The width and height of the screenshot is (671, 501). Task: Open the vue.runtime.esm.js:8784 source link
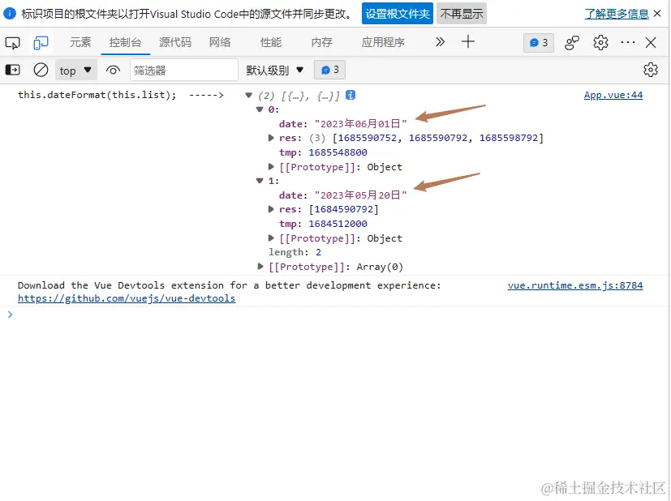(575, 285)
